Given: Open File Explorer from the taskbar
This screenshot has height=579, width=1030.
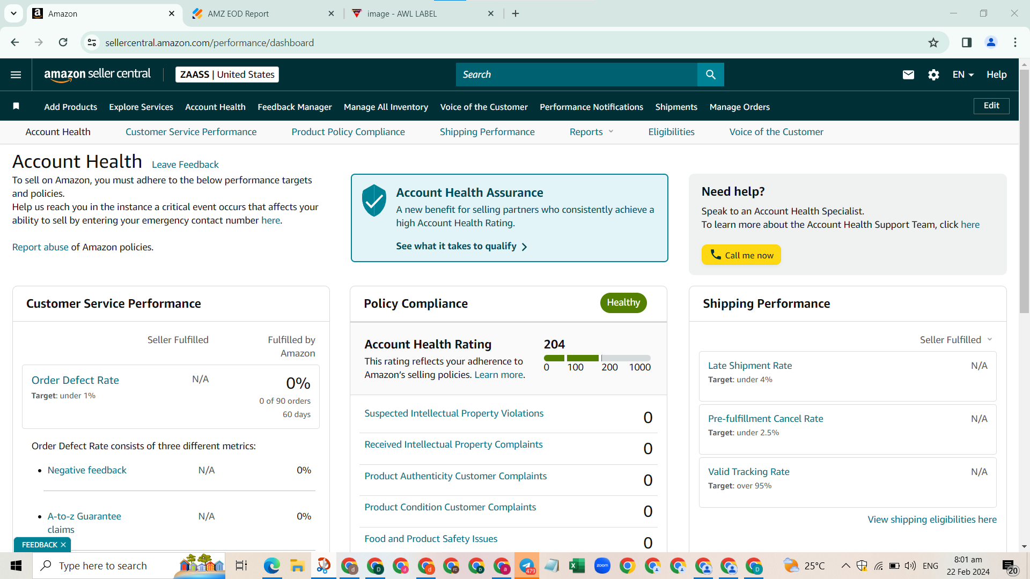Looking at the screenshot, I should (x=297, y=566).
